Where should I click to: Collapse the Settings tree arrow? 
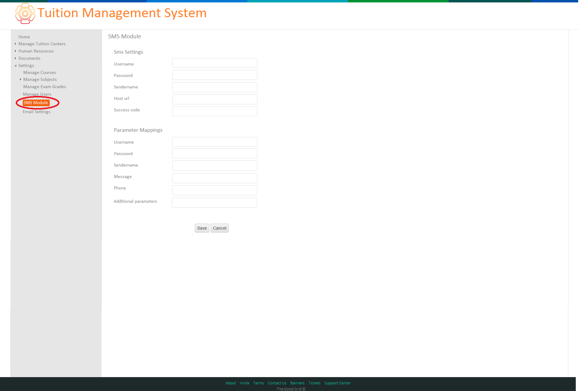pyautogui.click(x=15, y=65)
